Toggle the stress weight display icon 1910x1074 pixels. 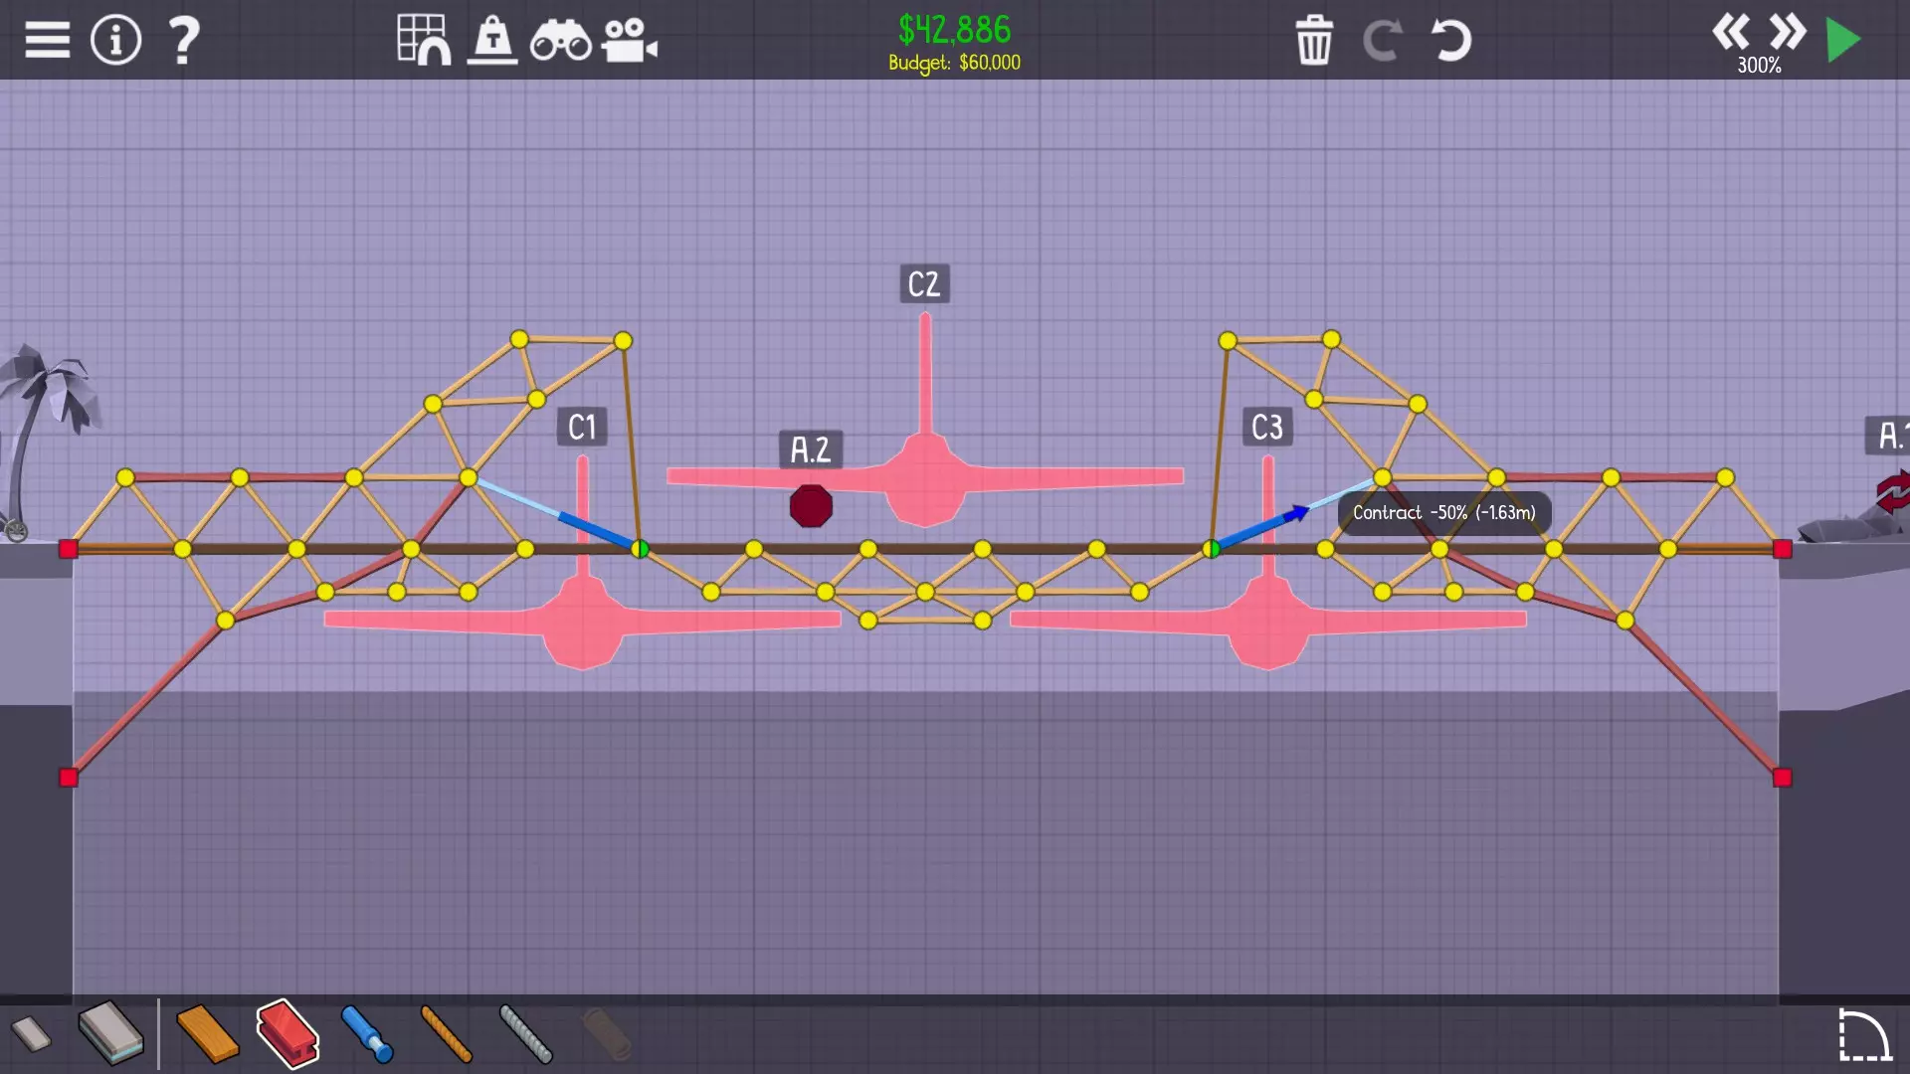pos(492,40)
